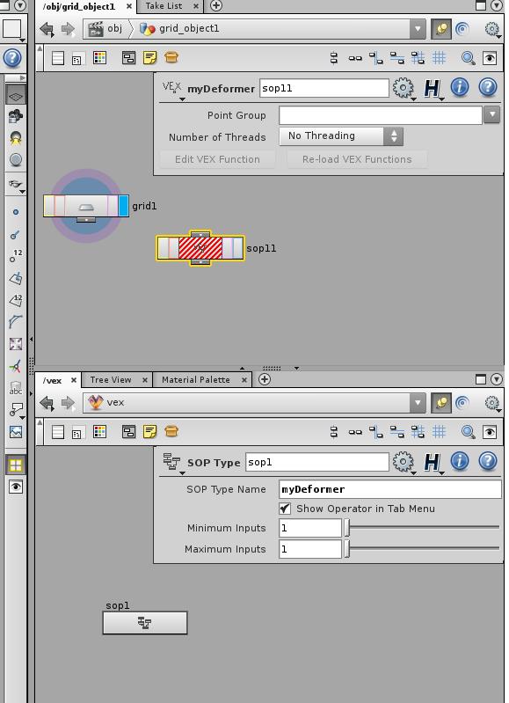Toggle Show Operator in Tab Menu checkbox
Image resolution: width=509 pixels, height=703 pixels.
coord(285,509)
